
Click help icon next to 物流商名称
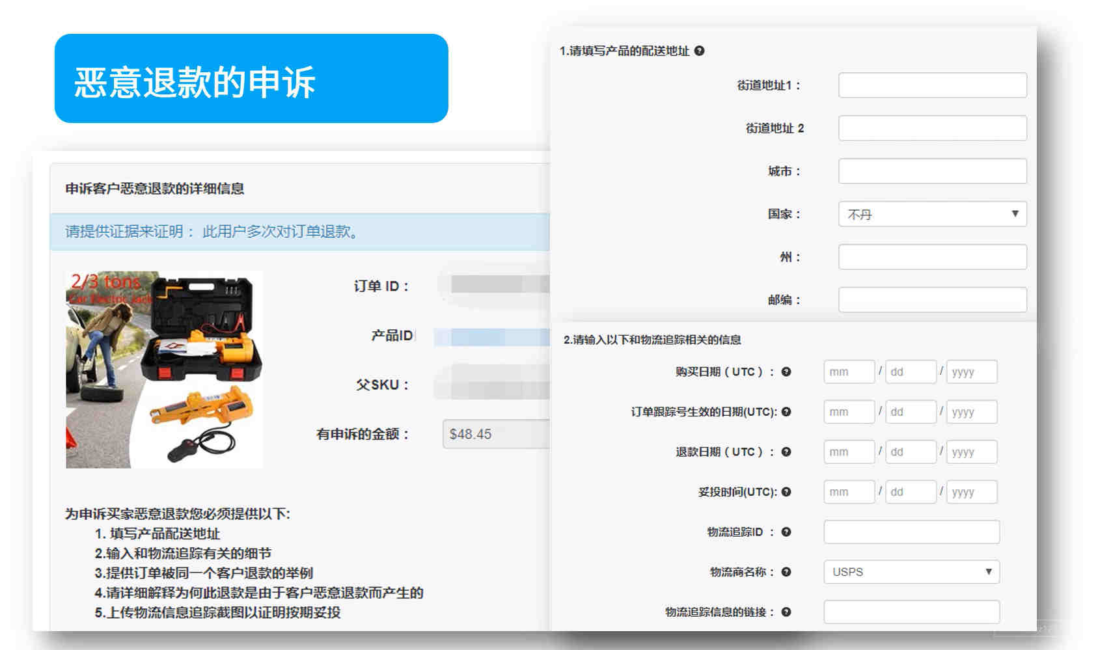(786, 572)
